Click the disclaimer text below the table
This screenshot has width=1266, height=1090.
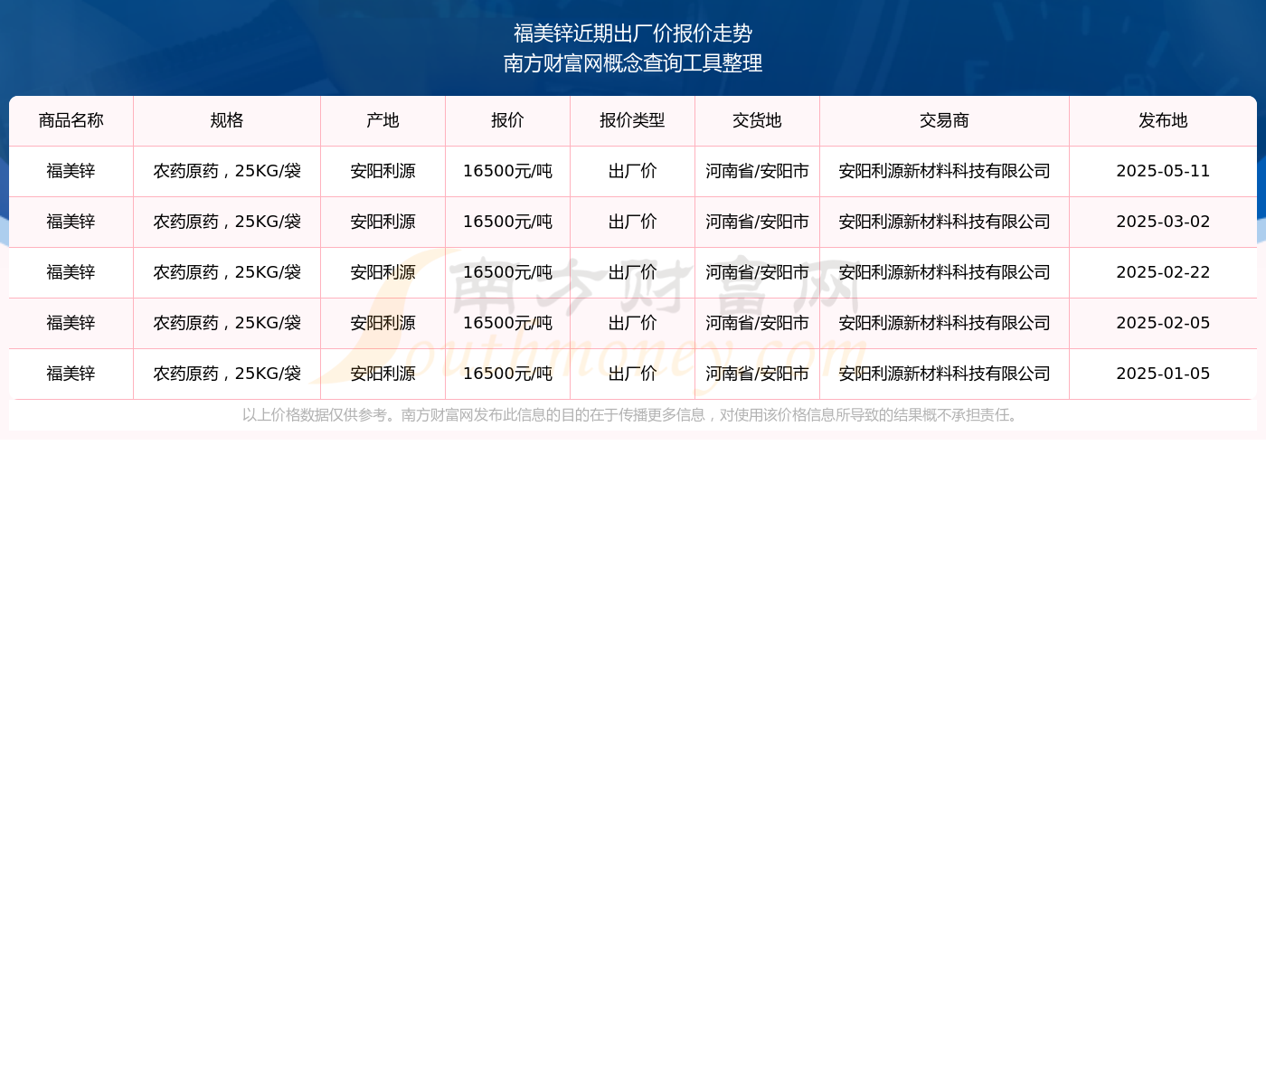coord(633,416)
